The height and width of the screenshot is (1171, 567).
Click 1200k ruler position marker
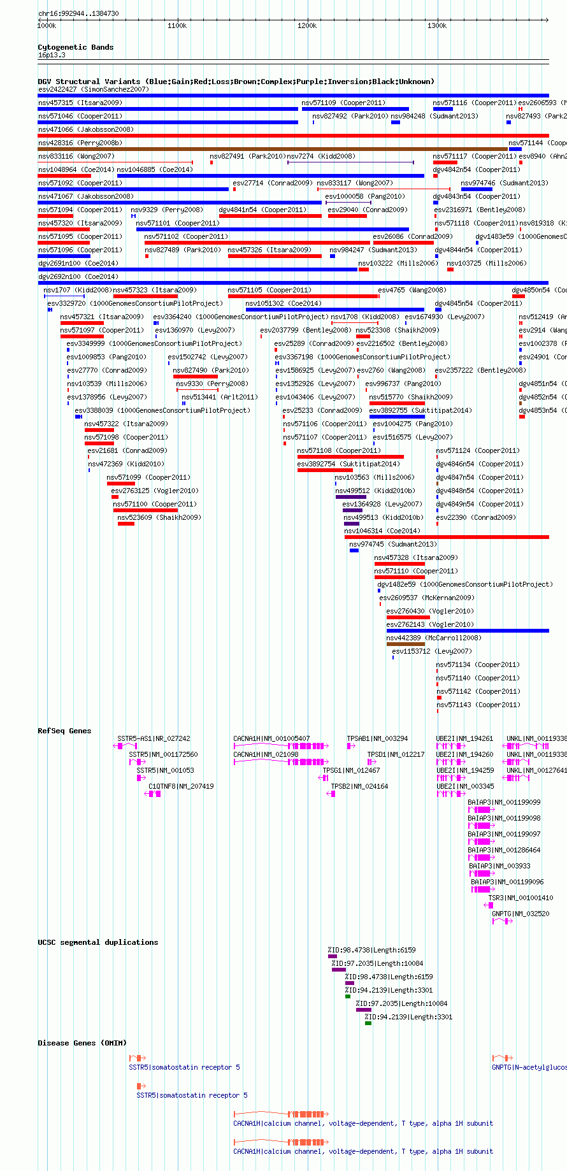[307, 25]
